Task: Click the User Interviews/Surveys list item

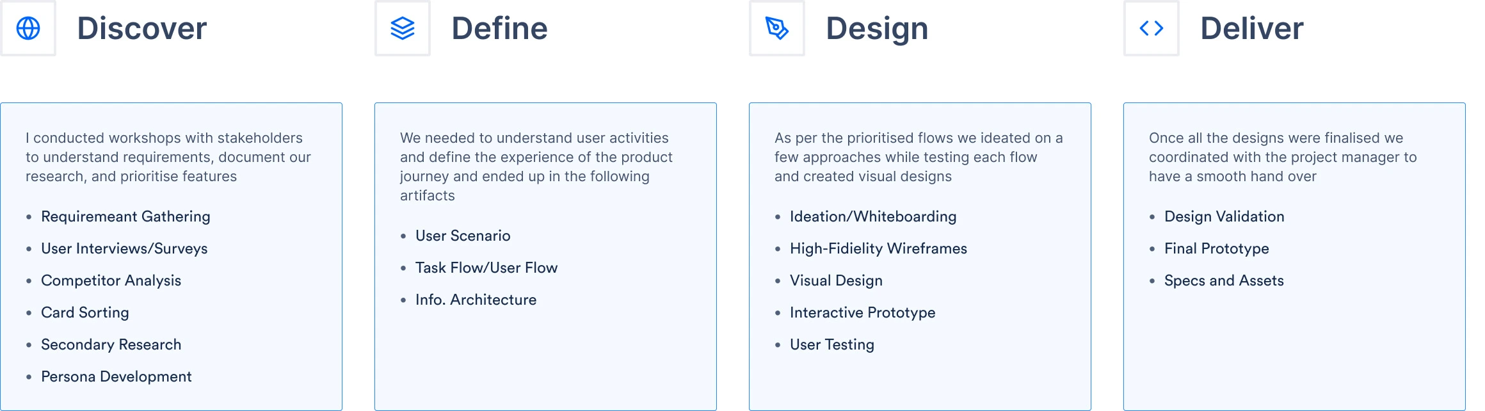Action: 124,248
